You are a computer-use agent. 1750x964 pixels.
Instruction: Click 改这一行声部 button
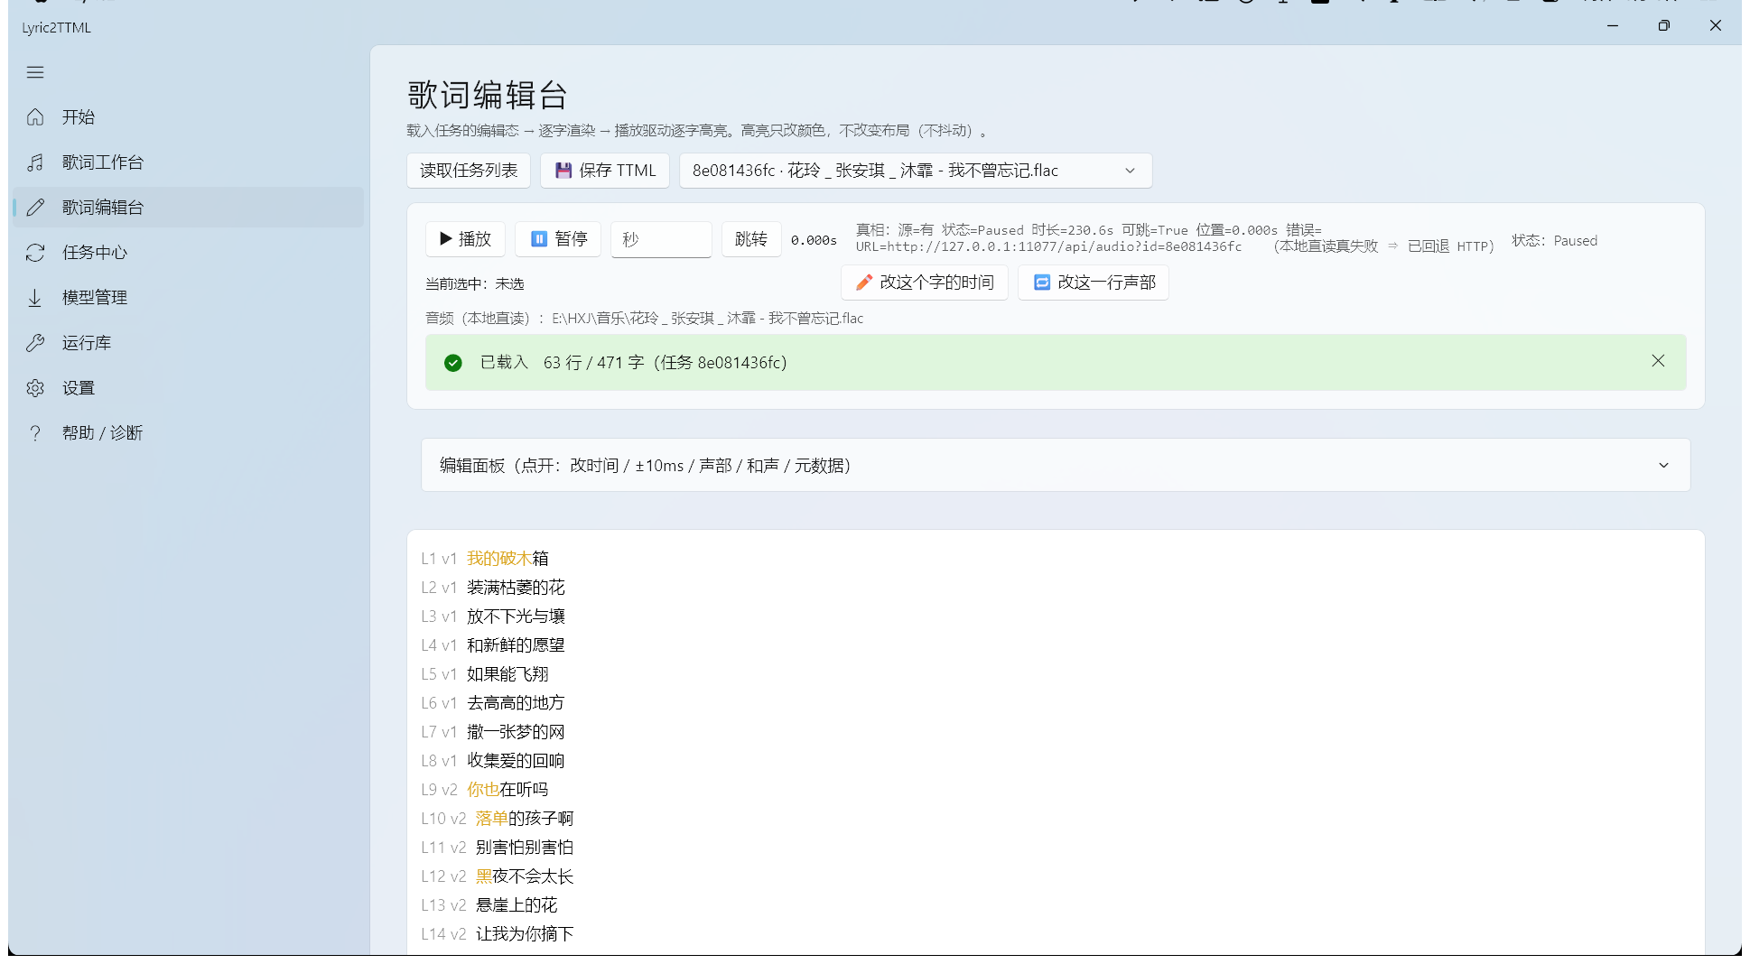tap(1094, 283)
